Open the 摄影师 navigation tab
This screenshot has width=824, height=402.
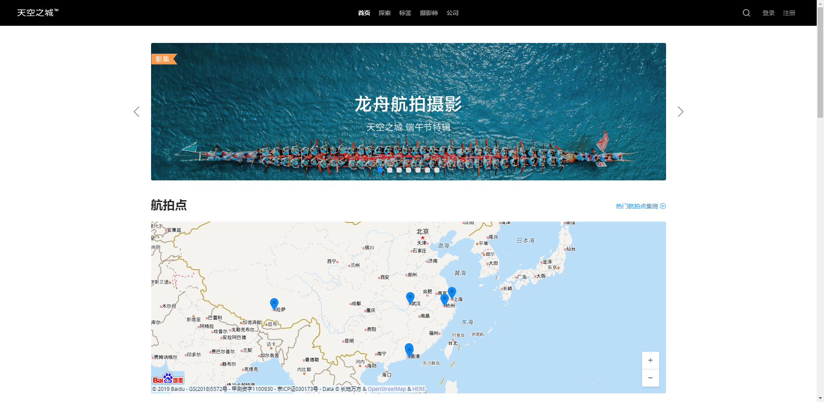pos(429,13)
